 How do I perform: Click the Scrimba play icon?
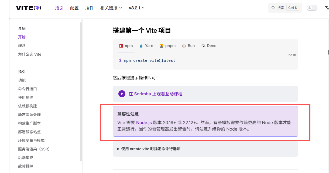coord(122,94)
